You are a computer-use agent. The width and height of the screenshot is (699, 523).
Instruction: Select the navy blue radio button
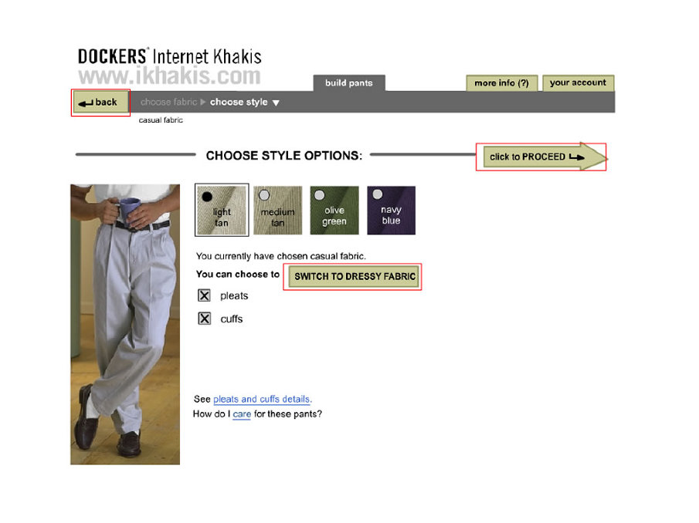378,194
